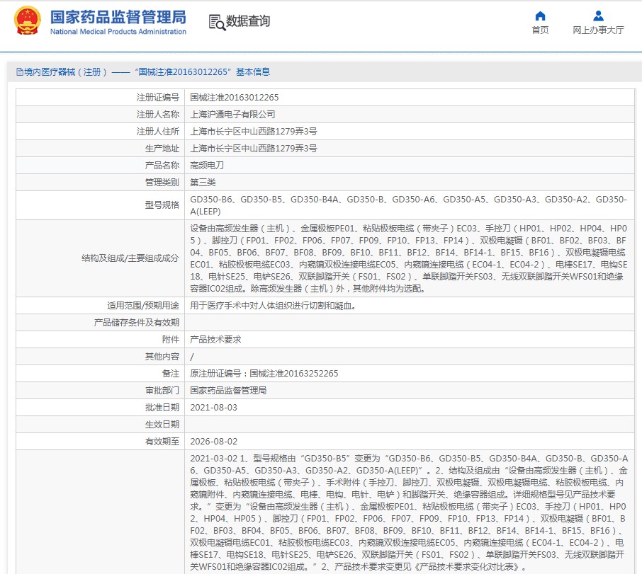Screen dimensions: 642x574
Task: Click the 审批部门 value 国家药品监督管理局
Action: (x=228, y=391)
